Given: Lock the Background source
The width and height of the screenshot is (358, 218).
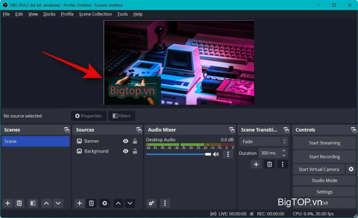Looking at the screenshot, I should (135, 151).
